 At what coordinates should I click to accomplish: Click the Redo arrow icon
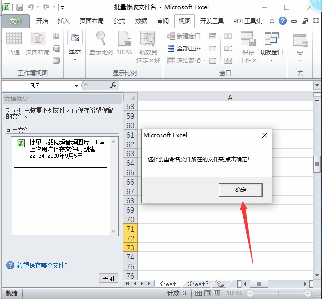pos(46,7)
